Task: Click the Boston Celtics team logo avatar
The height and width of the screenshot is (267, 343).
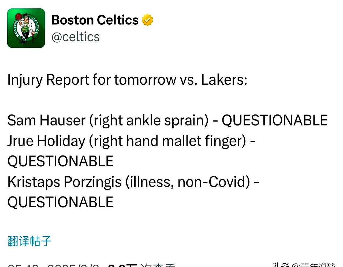Action: pos(26,28)
